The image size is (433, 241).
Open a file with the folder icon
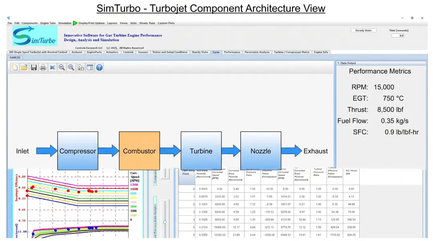[24, 68]
